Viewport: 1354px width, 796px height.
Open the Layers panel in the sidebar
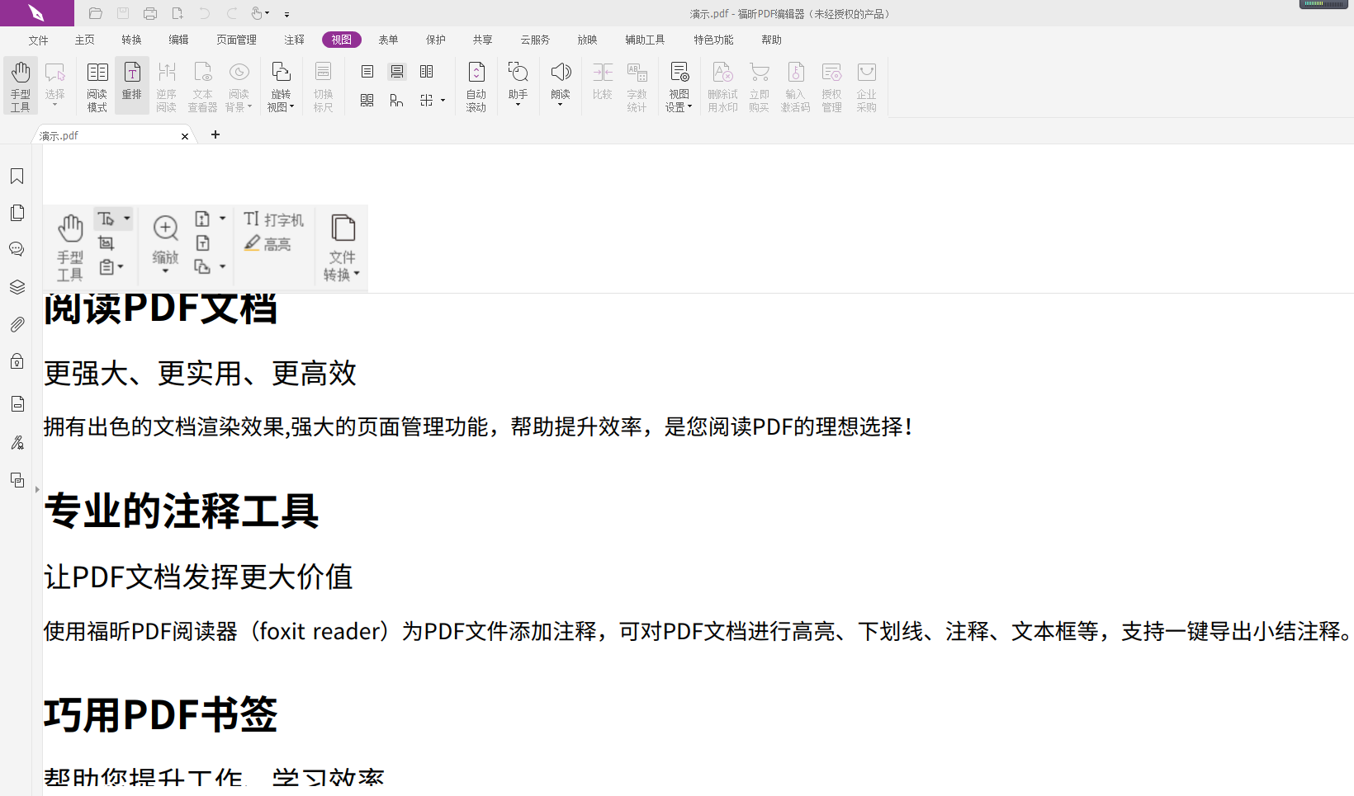[17, 287]
